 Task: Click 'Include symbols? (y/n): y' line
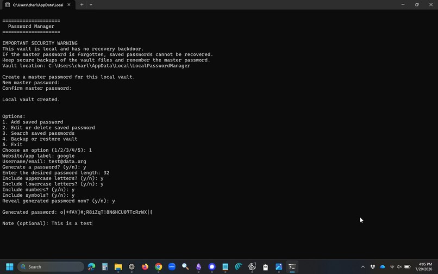[x=38, y=195]
